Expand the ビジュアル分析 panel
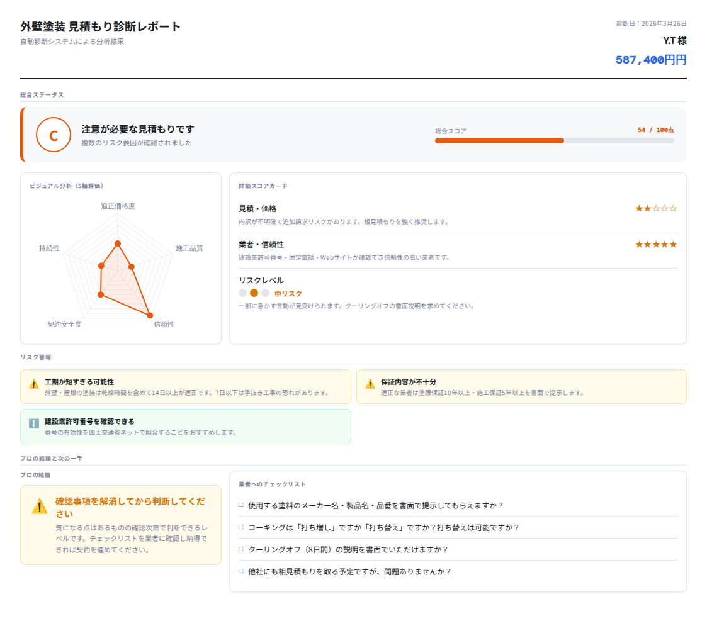 point(67,186)
